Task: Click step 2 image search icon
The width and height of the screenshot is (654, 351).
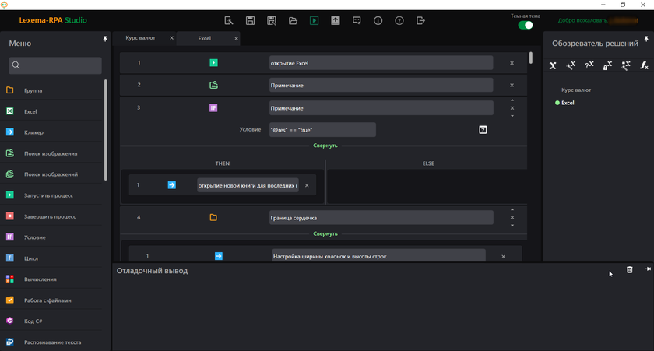Action: 213,85
